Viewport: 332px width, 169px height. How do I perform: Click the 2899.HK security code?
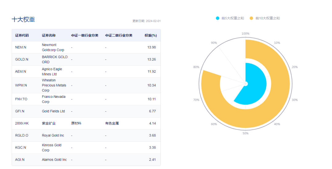coord(22,123)
